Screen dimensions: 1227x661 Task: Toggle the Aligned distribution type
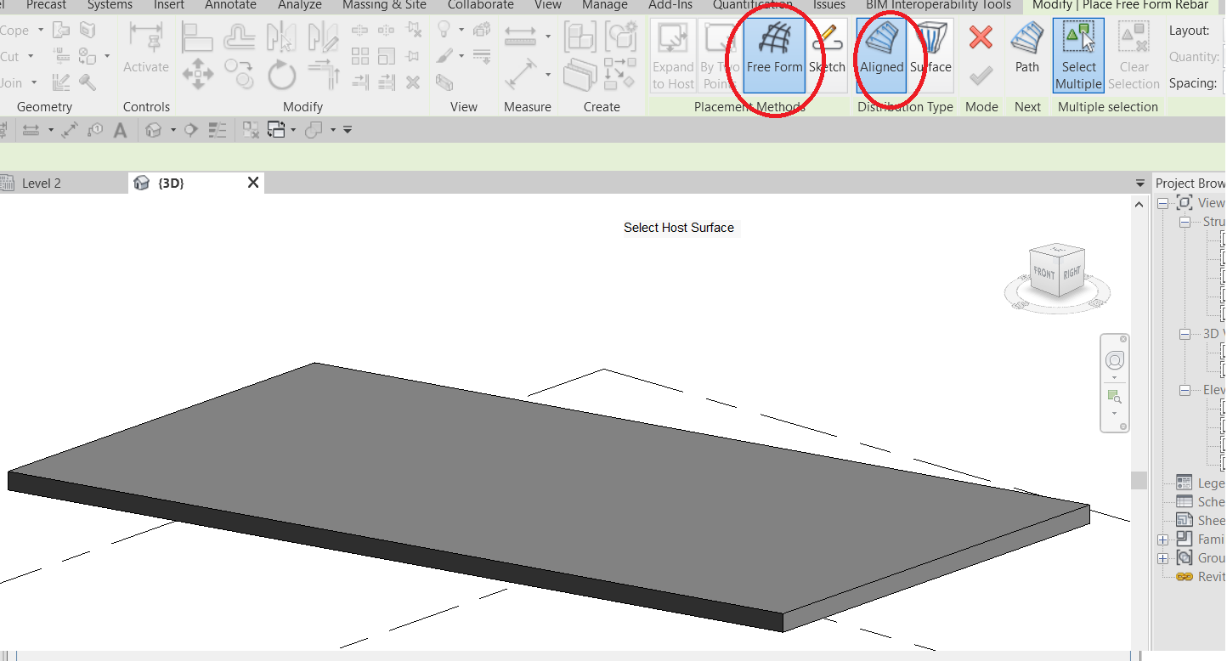pos(882,54)
